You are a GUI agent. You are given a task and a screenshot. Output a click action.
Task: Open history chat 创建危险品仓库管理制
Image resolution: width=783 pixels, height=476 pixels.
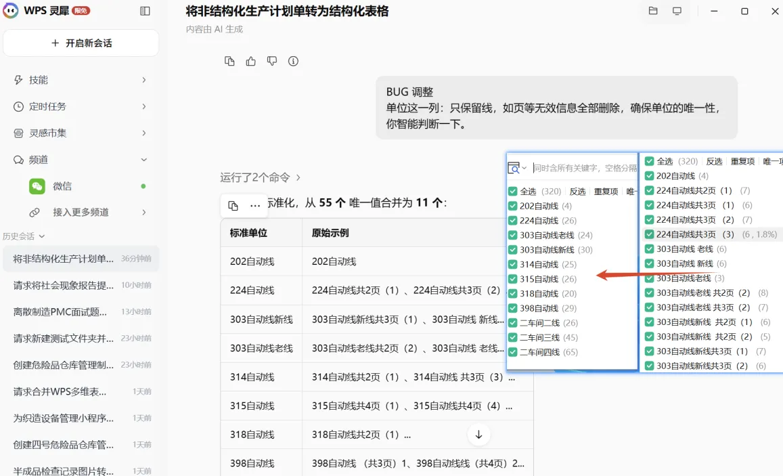click(x=81, y=365)
